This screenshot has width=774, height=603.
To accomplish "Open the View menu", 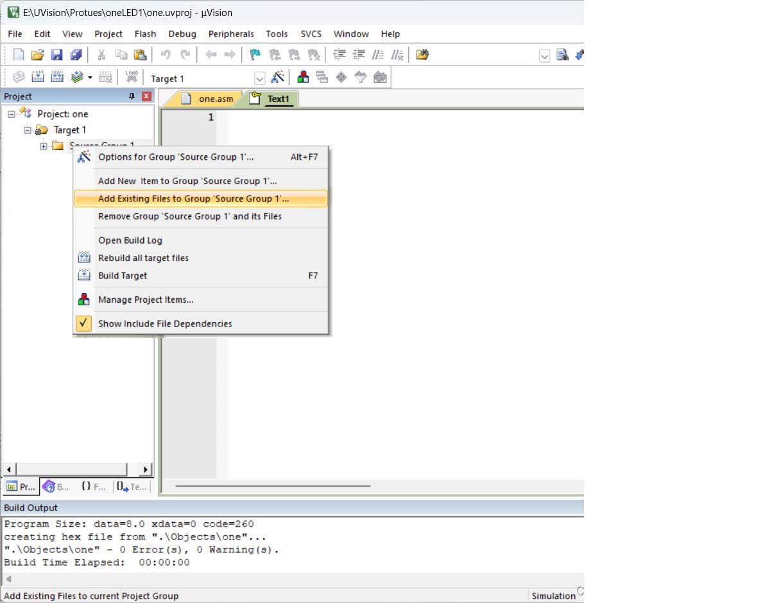I will 73,34.
